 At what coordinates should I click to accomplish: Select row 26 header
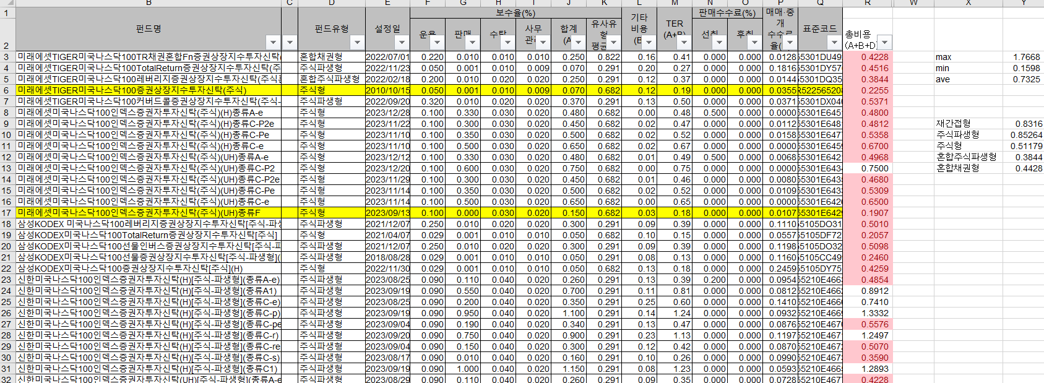click(x=7, y=313)
